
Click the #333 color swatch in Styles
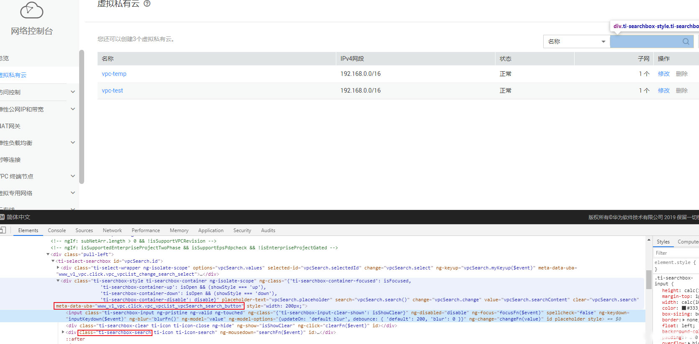coord(684,308)
